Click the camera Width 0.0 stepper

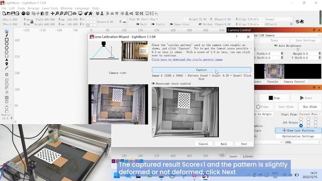point(282,54)
